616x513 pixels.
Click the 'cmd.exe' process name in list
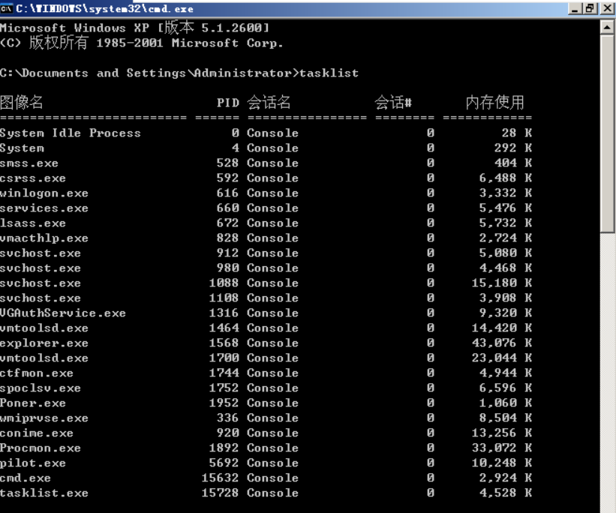26,478
